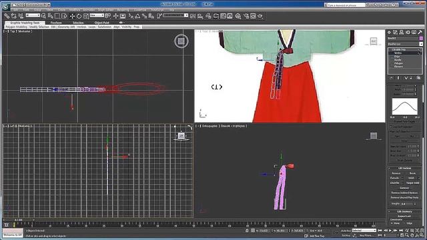Switch to the Freeform ribbon tab

click(56, 23)
